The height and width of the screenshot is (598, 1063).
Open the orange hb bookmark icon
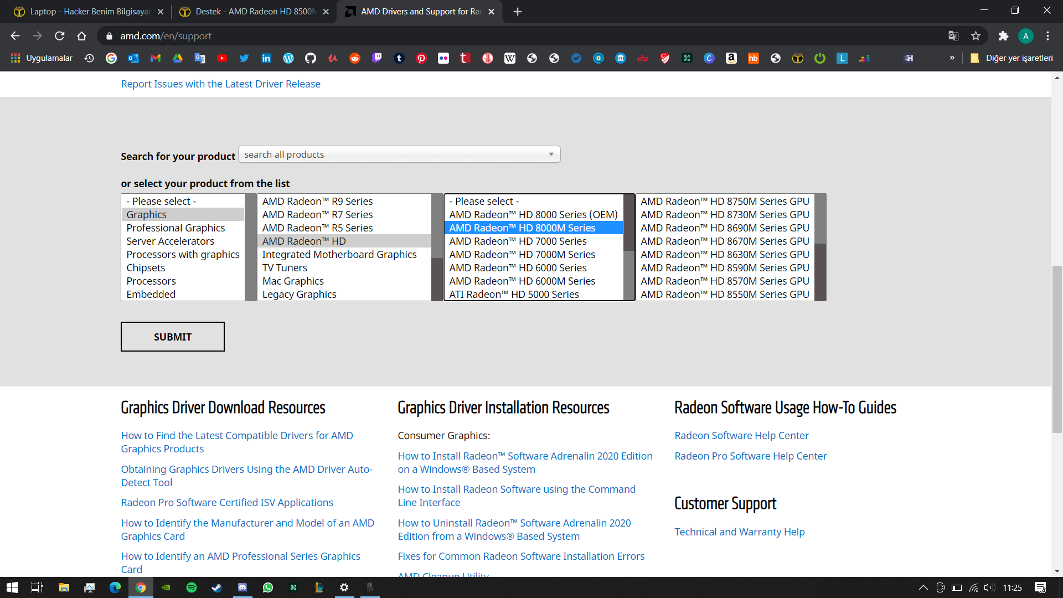tap(754, 58)
